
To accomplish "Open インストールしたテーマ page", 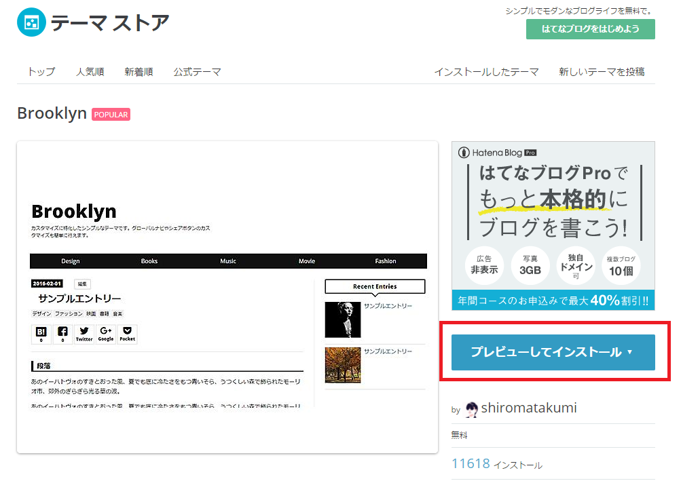I will 486,72.
